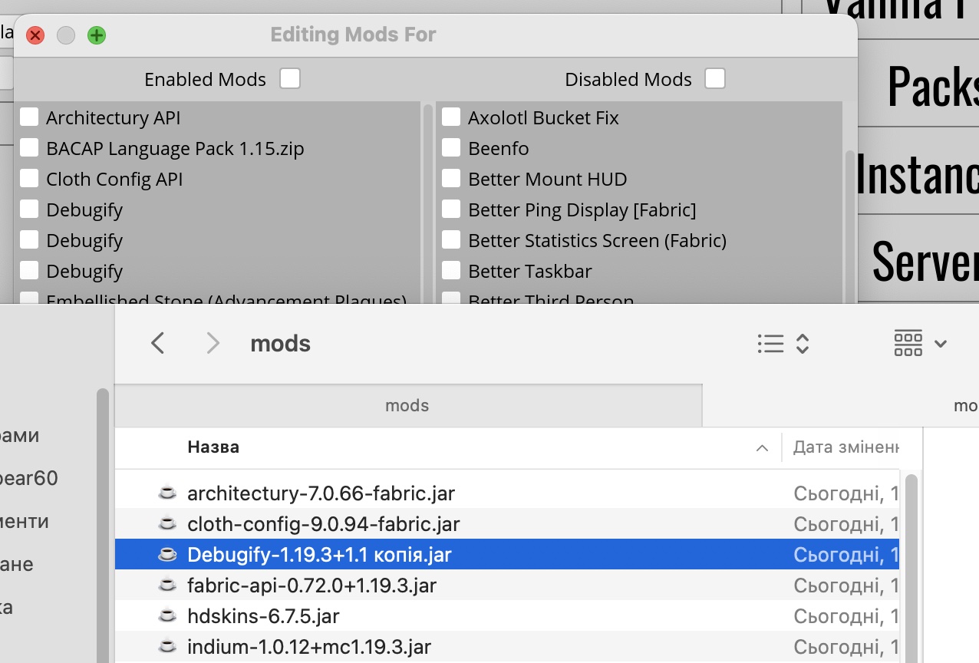Click the sort order chevrons beside list view icon
This screenshot has height=663, width=979.
click(803, 343)
